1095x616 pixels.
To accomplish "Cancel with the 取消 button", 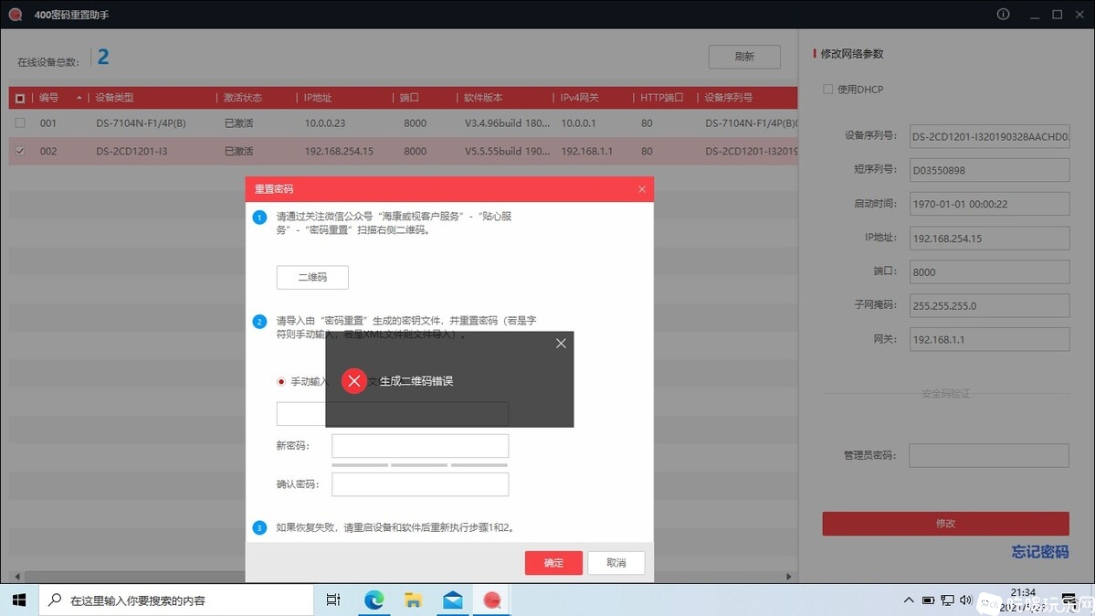I will pos(616,563).
